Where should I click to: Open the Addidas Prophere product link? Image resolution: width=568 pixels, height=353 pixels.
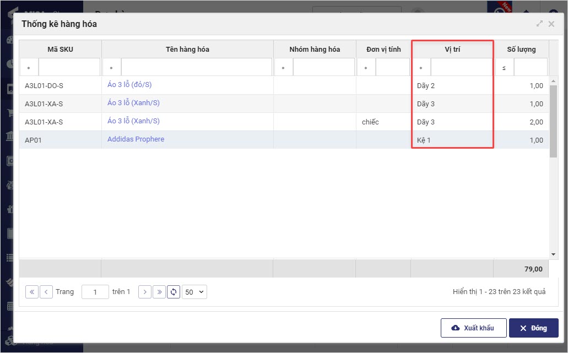[136, 139]
